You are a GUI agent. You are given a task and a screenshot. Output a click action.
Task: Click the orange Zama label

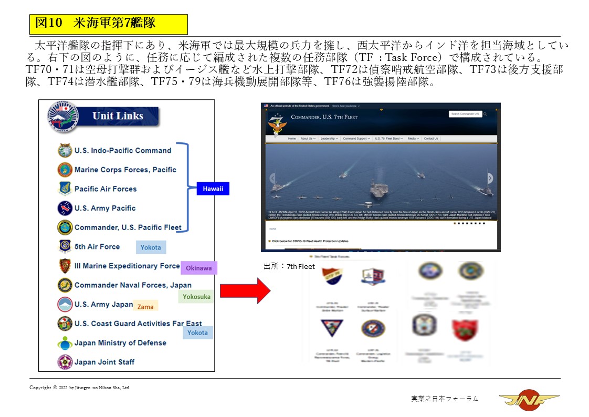[145, 307]
